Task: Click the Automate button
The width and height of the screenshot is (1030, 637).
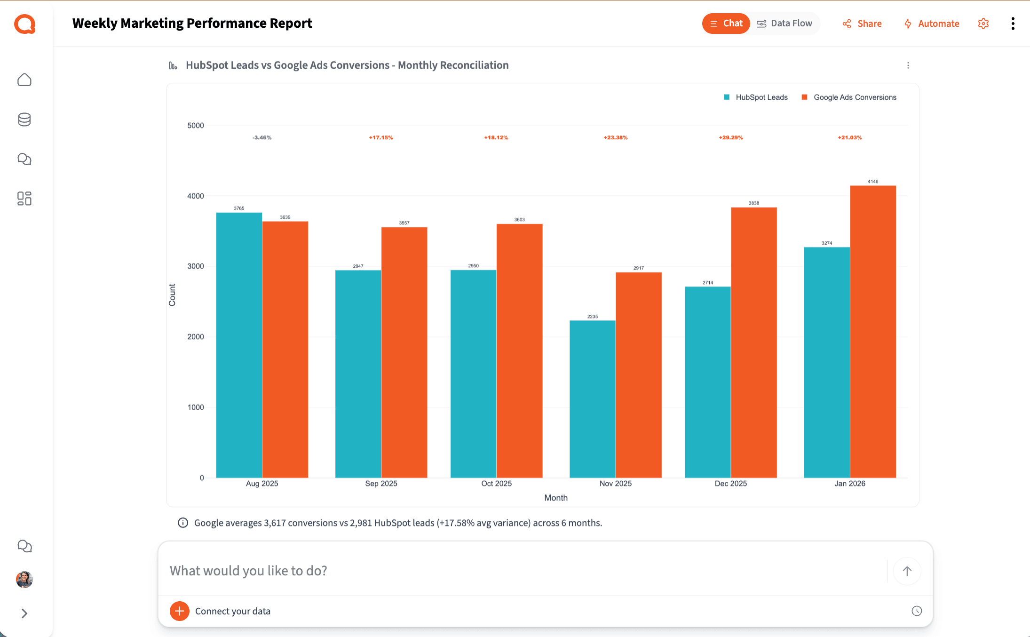Action: 932,24
